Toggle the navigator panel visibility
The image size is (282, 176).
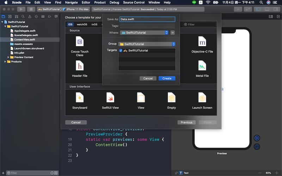point(258,9)
